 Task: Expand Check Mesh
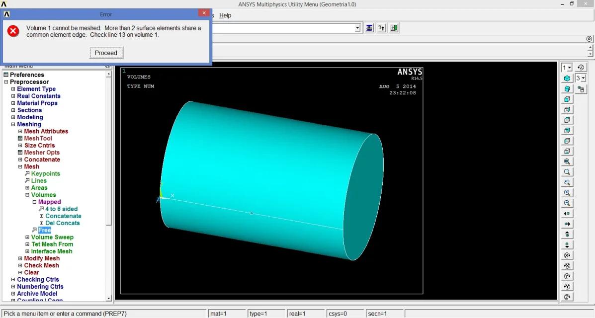point(20,266)
